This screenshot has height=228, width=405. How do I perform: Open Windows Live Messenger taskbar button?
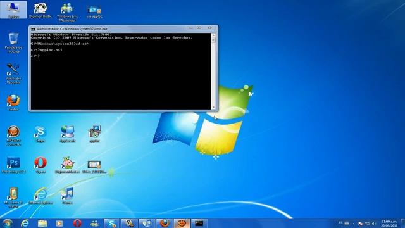coord(94,223)
